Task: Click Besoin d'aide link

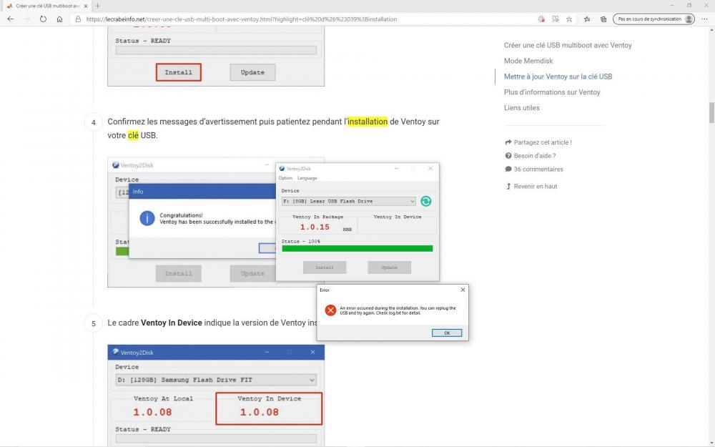Action: 534,155
